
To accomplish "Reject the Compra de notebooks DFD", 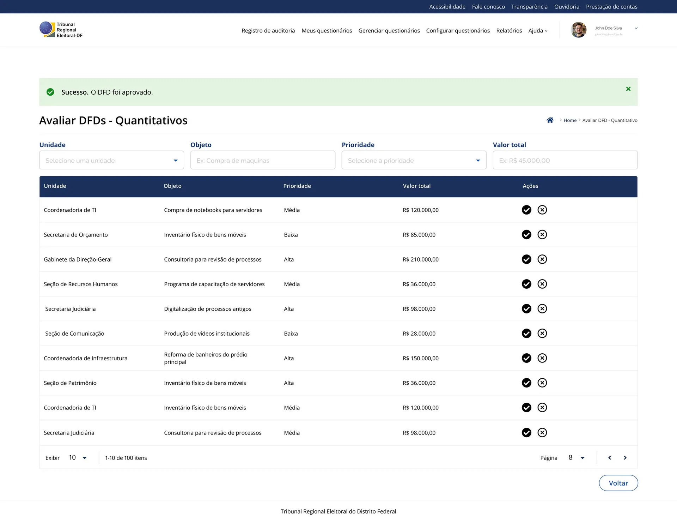I will point(542,210).
